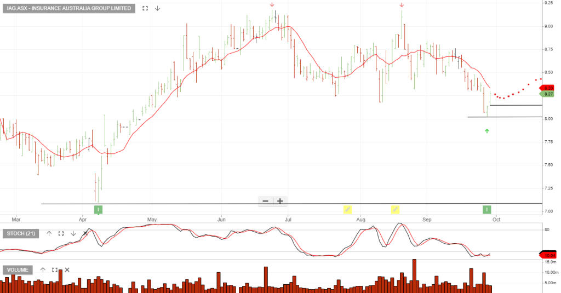Open the green info marker before October
The width and height of the screenshot is (561, 293).
486,209
